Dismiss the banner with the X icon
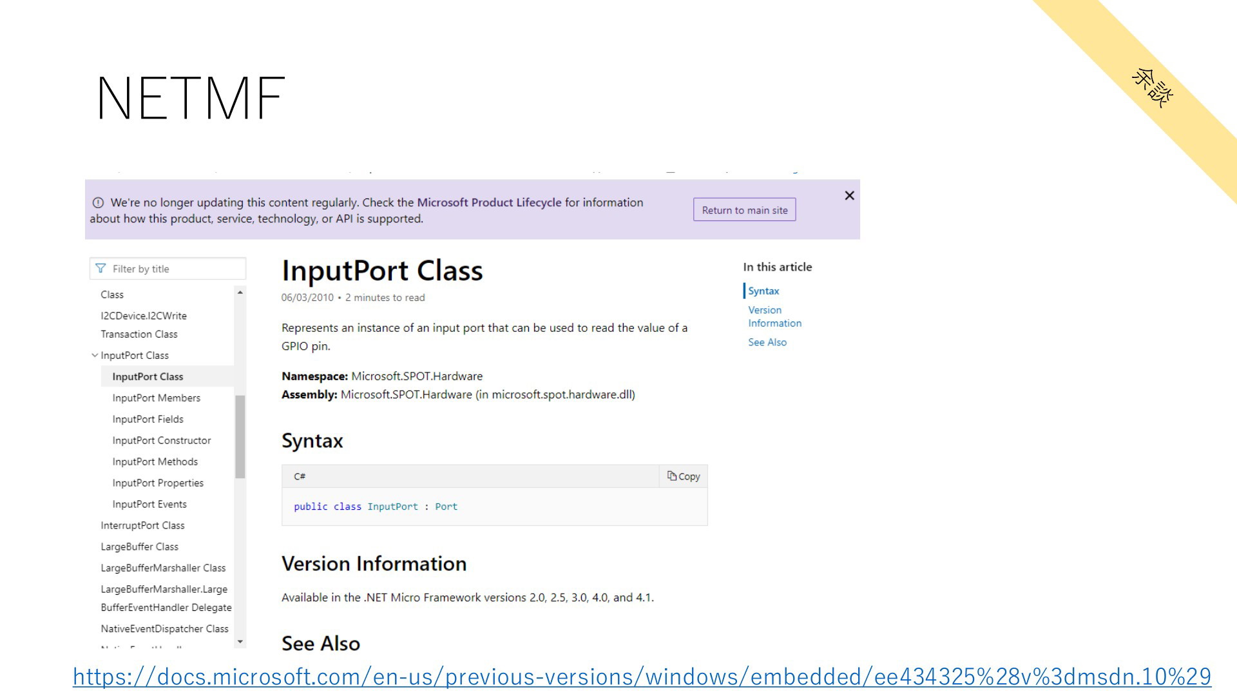This screenshot has width=1237, height=696. tap(849, 195)
